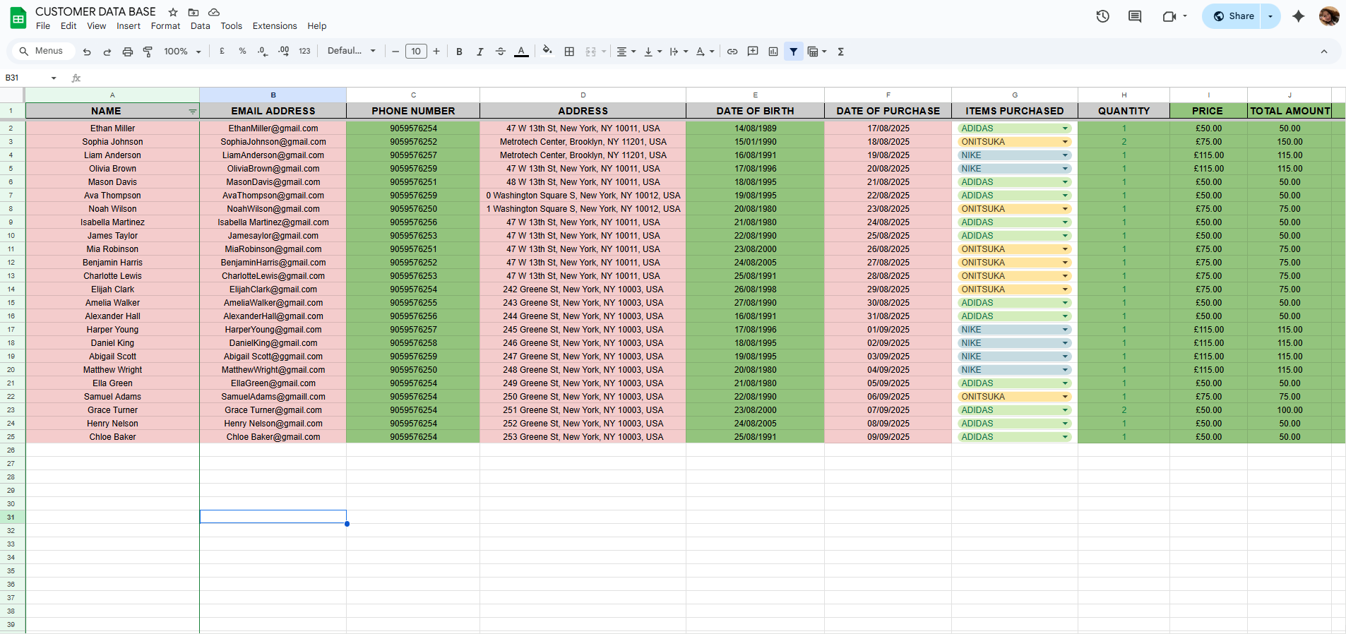This screenshot has height=634, width=1346.
Task: Toggle italic formatting
Action: pyautogui.click(x=480, y=52)
